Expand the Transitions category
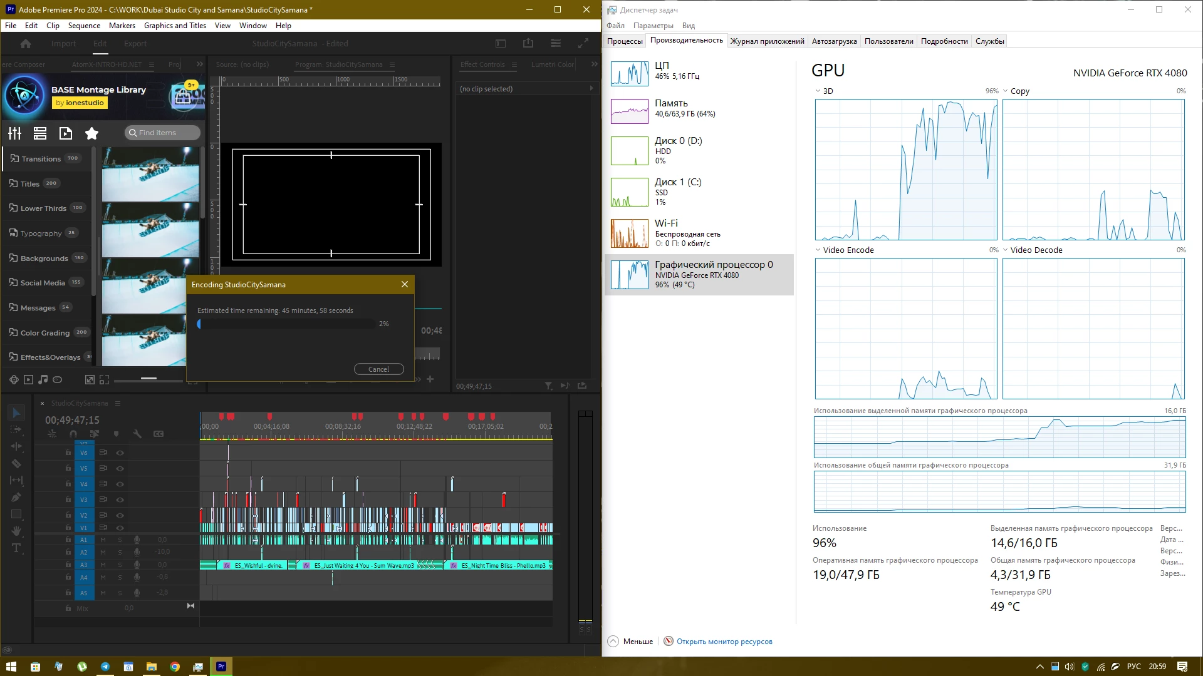 [x=41, y=159]
